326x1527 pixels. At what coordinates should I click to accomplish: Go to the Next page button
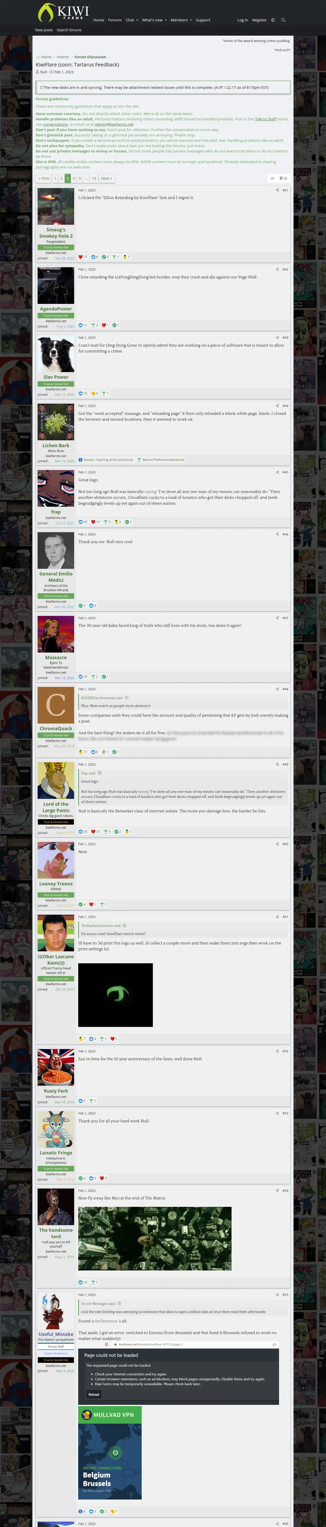[x=106, y=178]
